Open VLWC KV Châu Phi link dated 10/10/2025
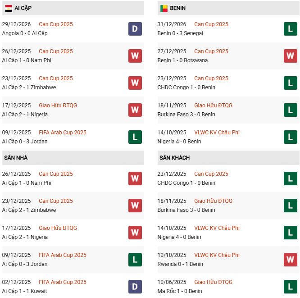The height and width of the screenshot is (298, 300). [217, 255]
